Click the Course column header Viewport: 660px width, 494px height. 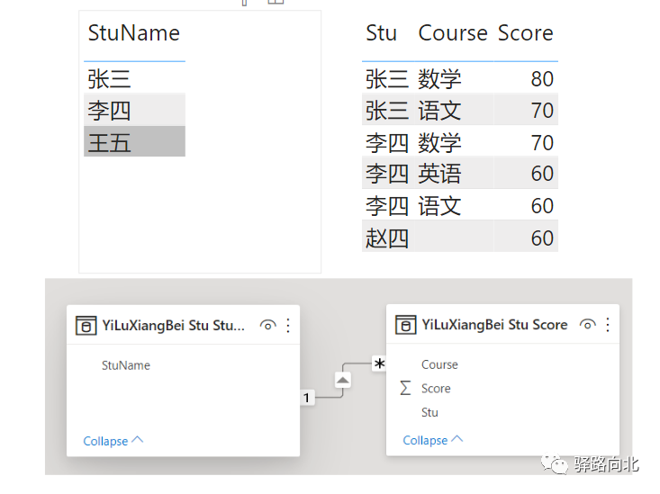pyautogui.click(x=453, y=32)
